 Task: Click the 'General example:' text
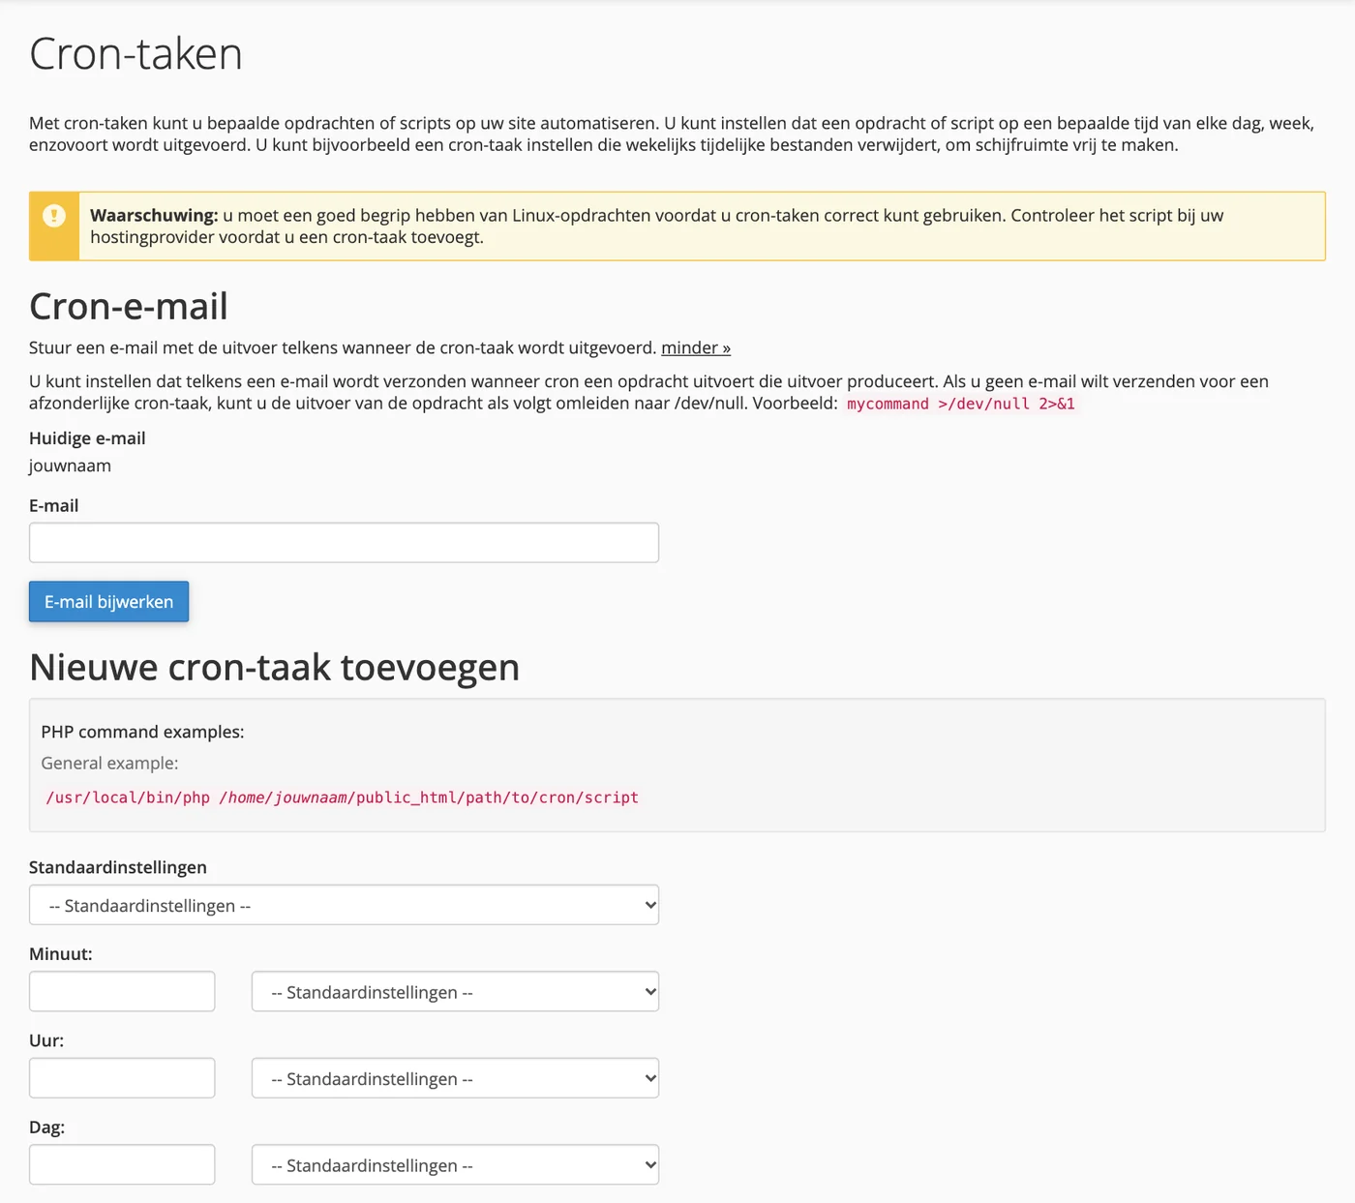pos(109,763)
